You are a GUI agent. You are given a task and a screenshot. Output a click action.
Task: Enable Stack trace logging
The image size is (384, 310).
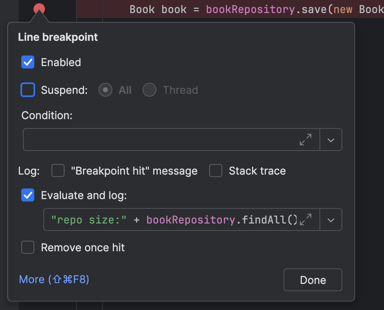click(215, 171)
